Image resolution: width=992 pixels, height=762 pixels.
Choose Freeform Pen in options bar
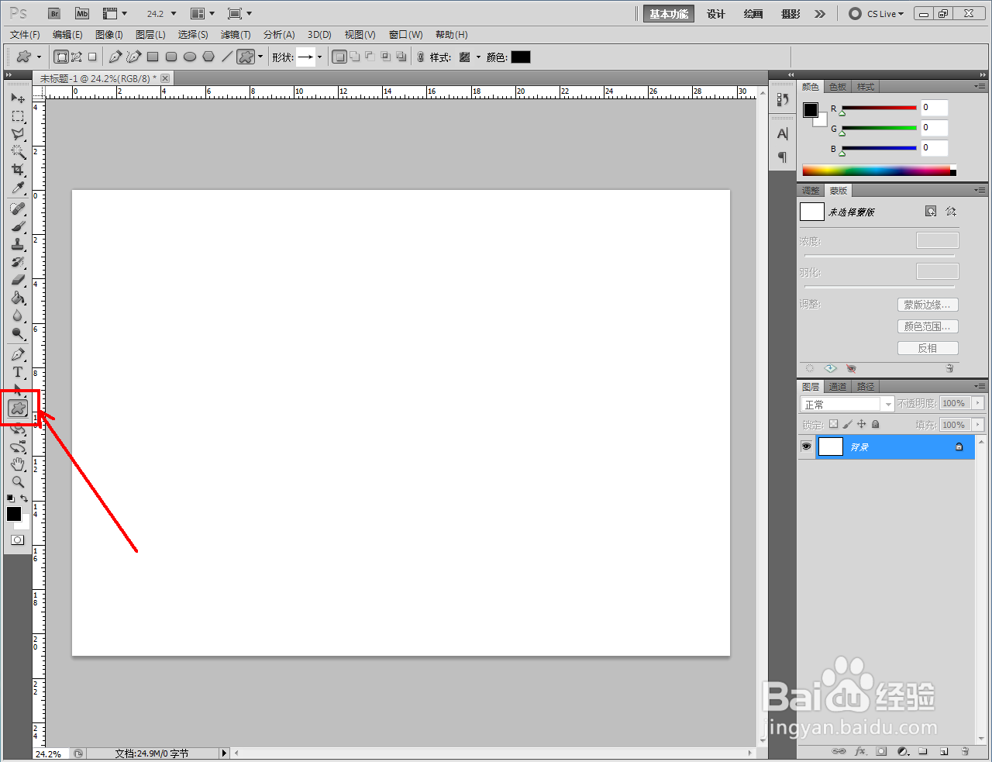tap(134, 57)
